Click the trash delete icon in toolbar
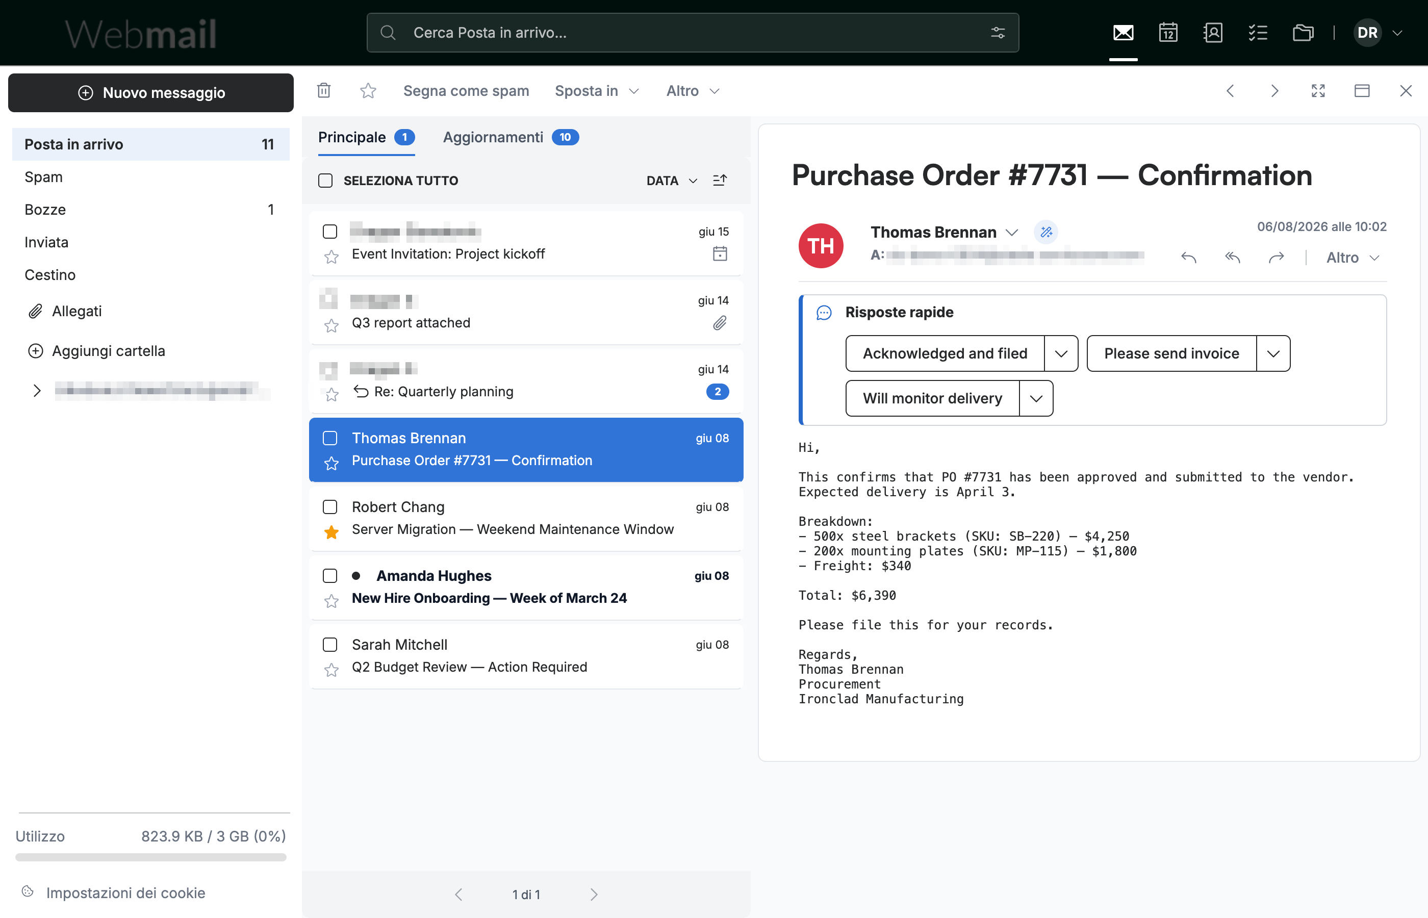This screenshot has height=918, width=1428. click(x=324, y=91)
